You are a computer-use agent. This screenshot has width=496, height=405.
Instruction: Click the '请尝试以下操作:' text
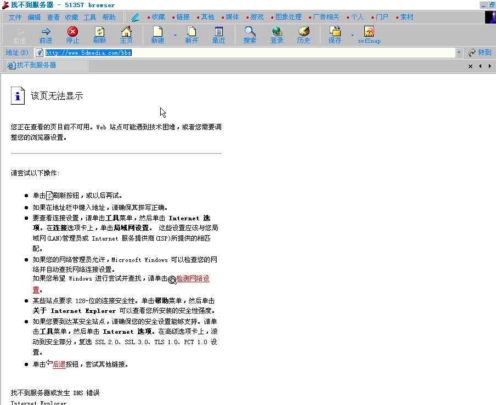pos(35,173)
